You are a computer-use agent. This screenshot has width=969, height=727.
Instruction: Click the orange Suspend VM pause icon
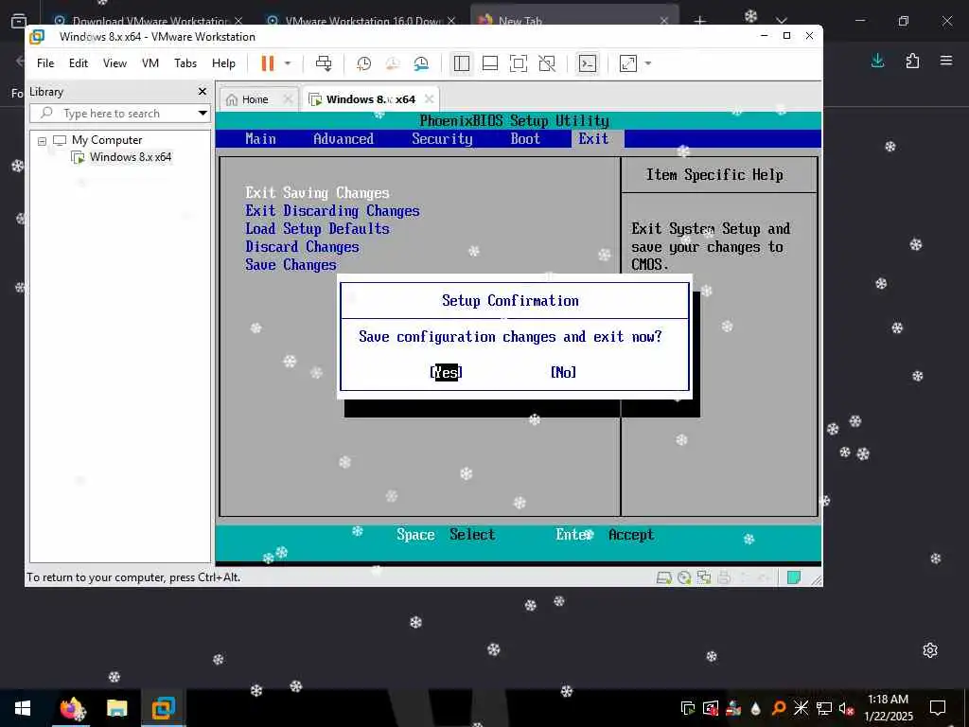268,63
